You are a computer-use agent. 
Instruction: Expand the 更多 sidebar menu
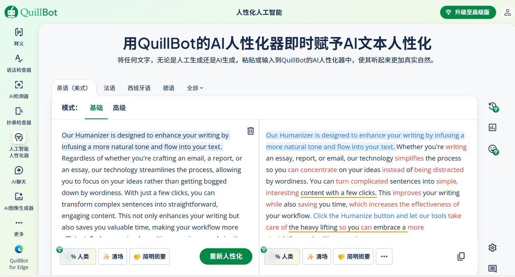click(x=19, y=228)
